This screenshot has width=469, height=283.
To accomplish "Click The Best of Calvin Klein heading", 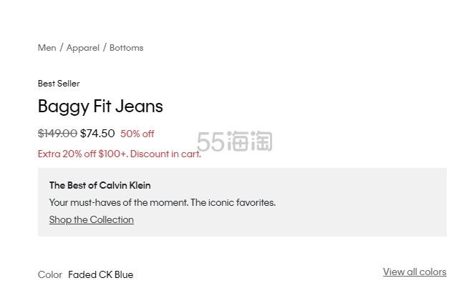I will point(100,185).
